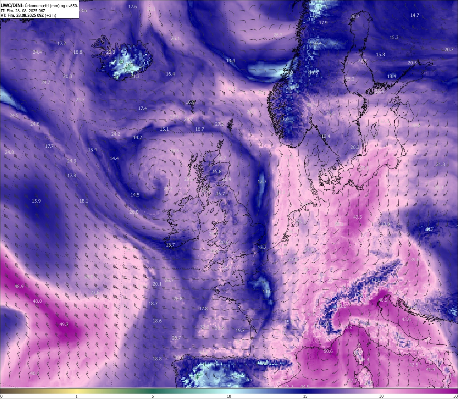Click the 24.8 value on the map
The height and width of the screenshot is (399, 458).
click(9, 152)
